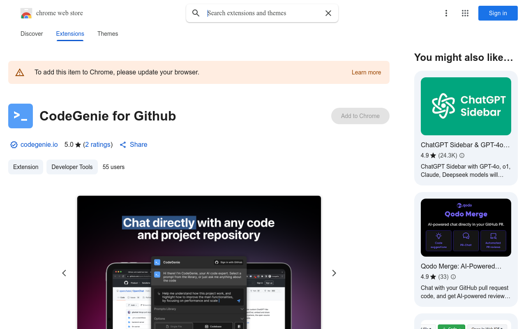The height and width of the screenshot is (329, 526).
Task: Click info icon beside ChatGPT Sidebar rating
Action: (462, 155)
